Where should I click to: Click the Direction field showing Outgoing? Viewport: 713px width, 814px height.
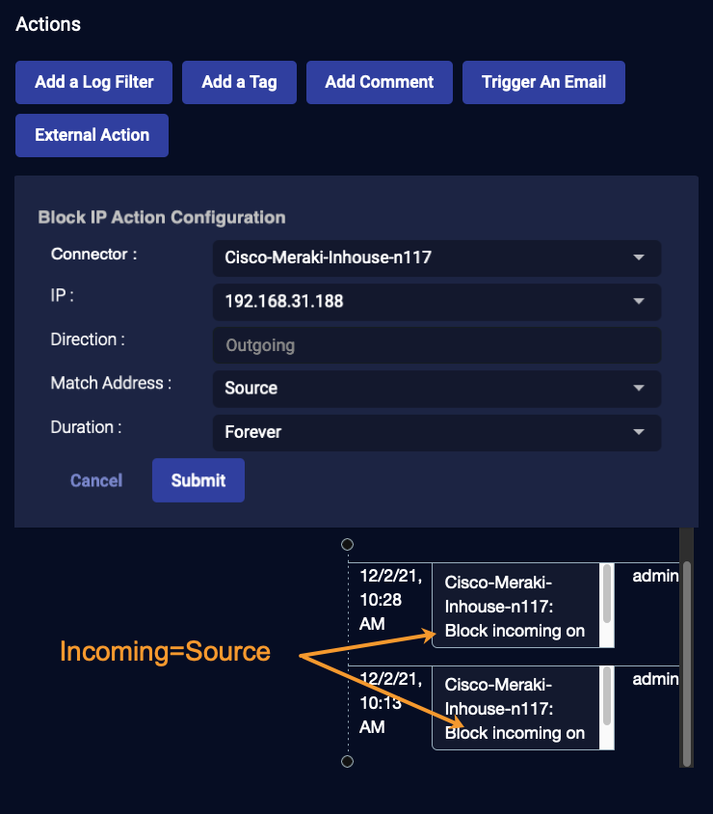(436, 345)
